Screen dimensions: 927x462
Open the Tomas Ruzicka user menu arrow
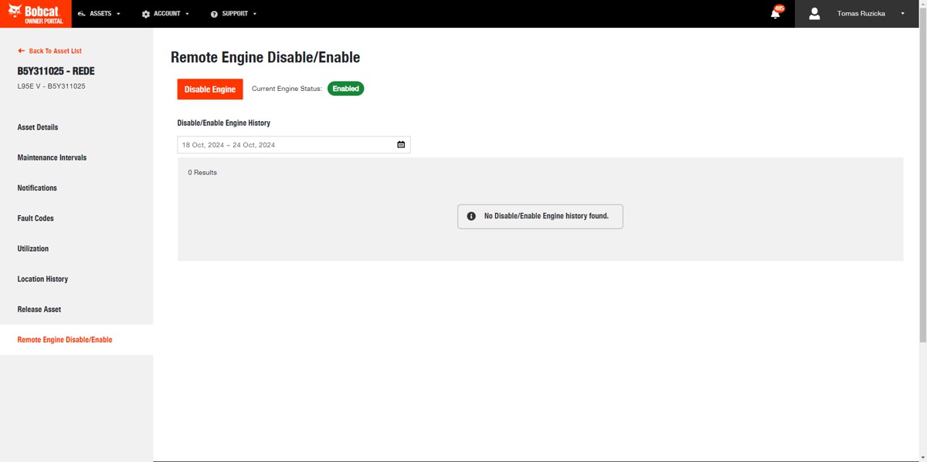[x=902, y=14]
